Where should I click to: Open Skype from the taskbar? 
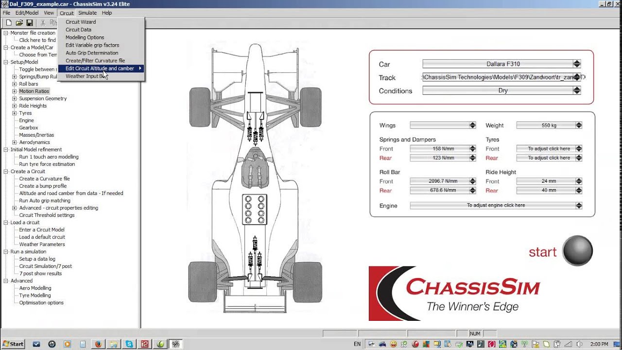pyautogui.click(x=129, y=344)
